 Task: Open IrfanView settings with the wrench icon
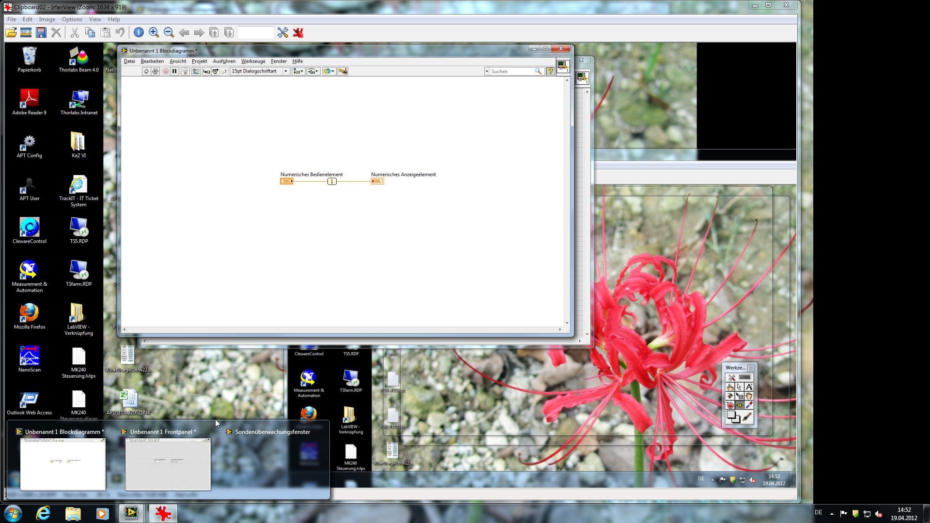tap(283, 32)
